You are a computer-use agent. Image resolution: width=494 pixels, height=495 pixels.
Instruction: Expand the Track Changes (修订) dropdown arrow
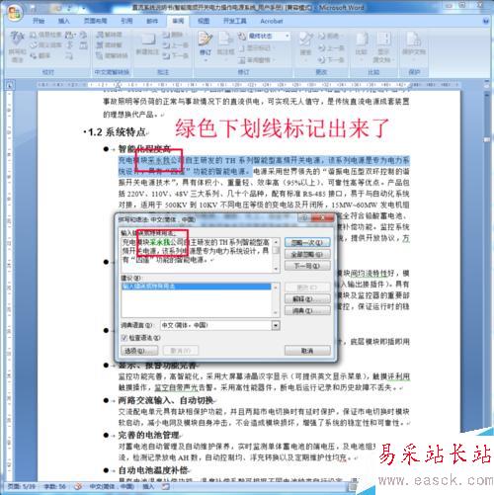[x=206, y=60]
